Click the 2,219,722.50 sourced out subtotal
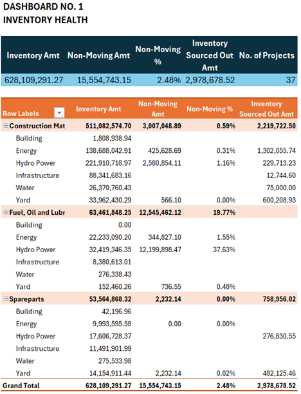The height and width of the screenshot is (394, 301). click(277, 126)
